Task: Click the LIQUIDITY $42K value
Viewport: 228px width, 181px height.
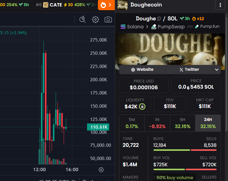Action: click(x=131, y=107)
